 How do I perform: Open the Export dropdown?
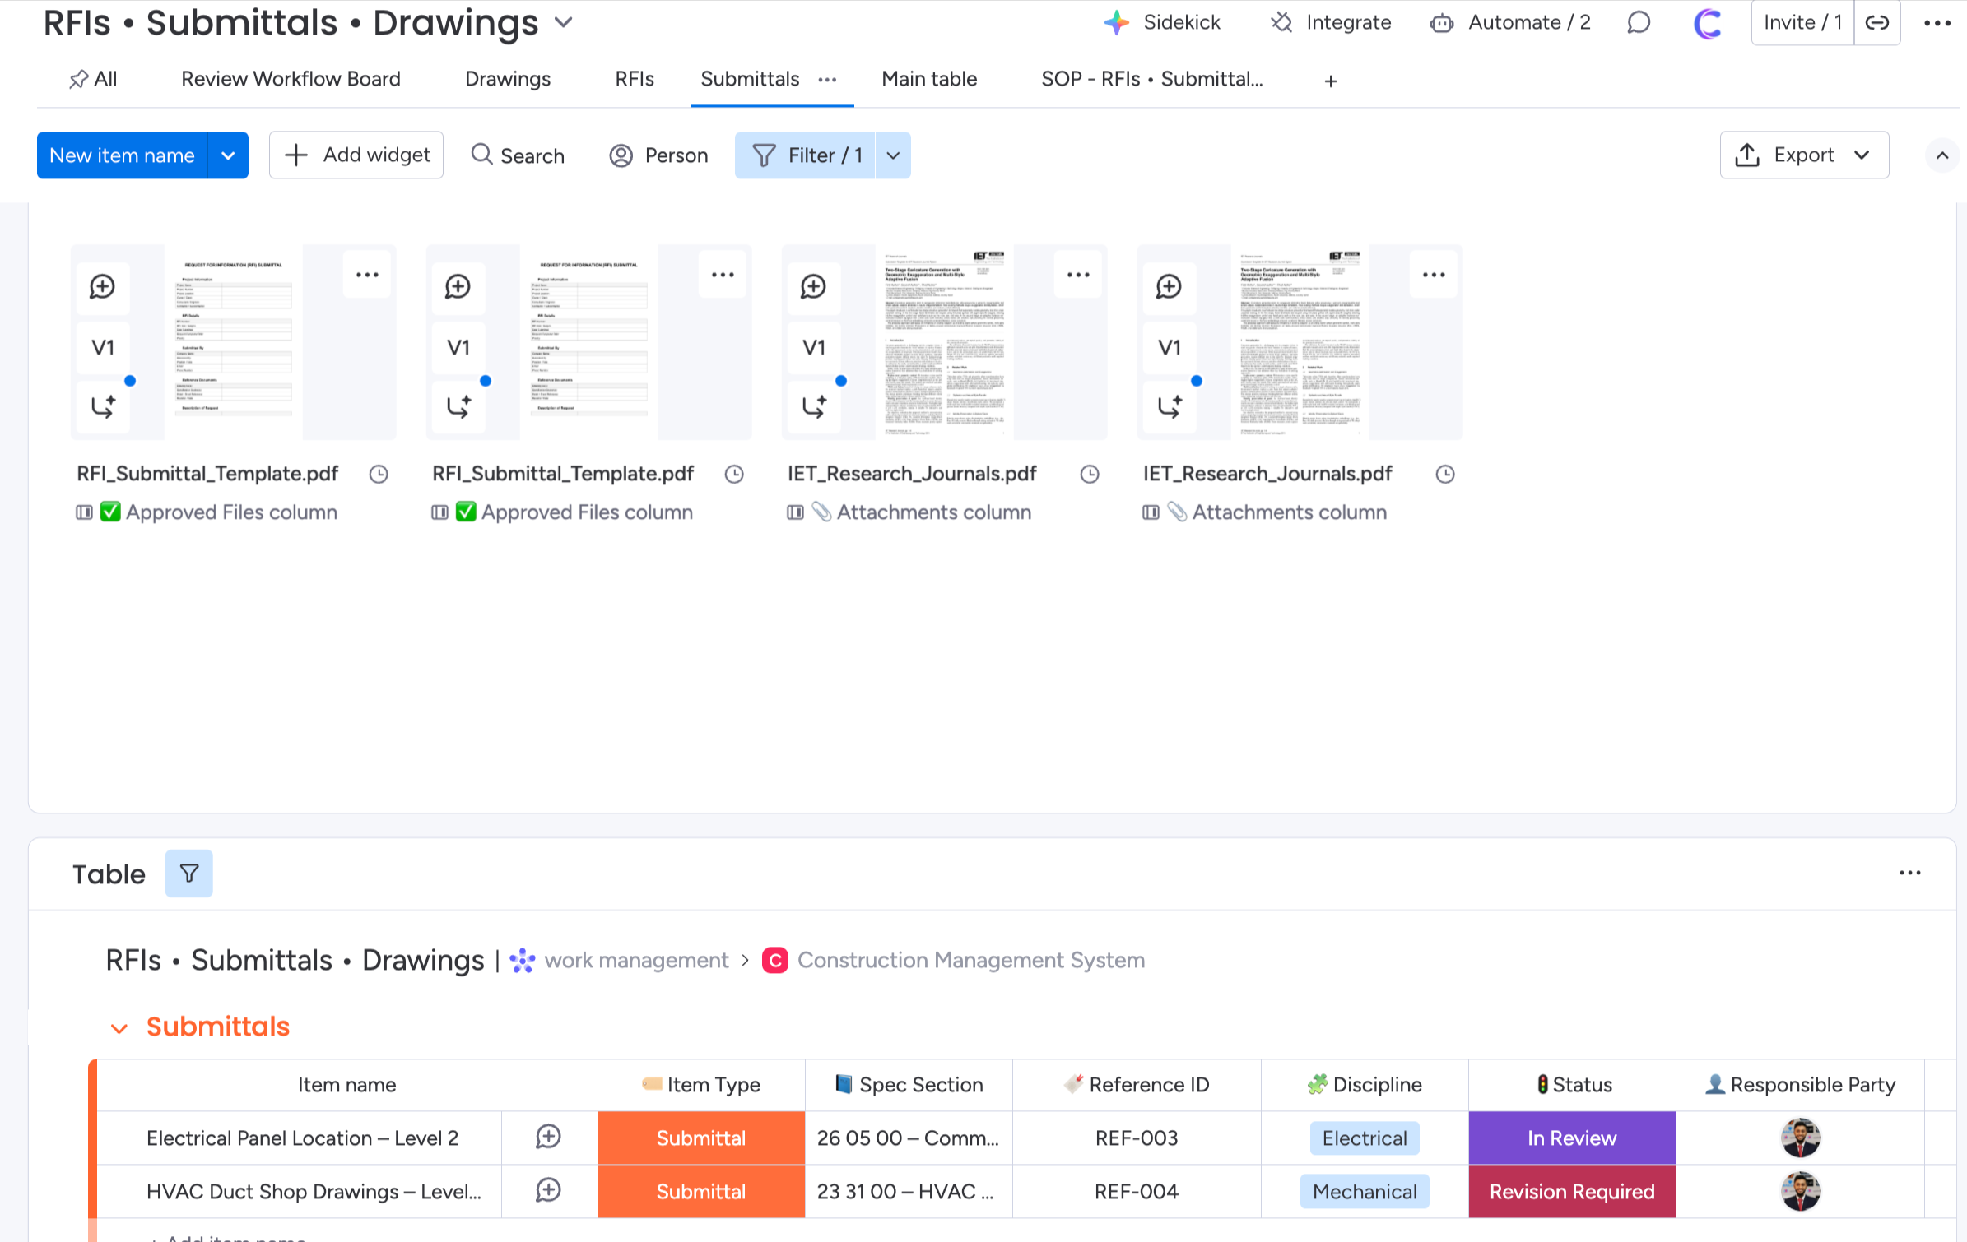click(1803, 155)
